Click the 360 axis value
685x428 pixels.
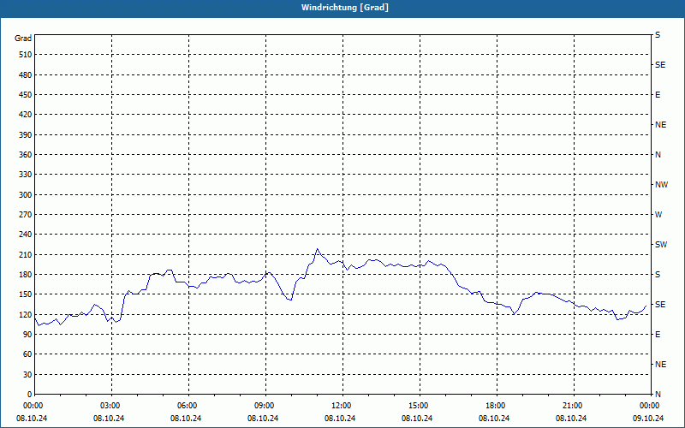coord(26,155)
